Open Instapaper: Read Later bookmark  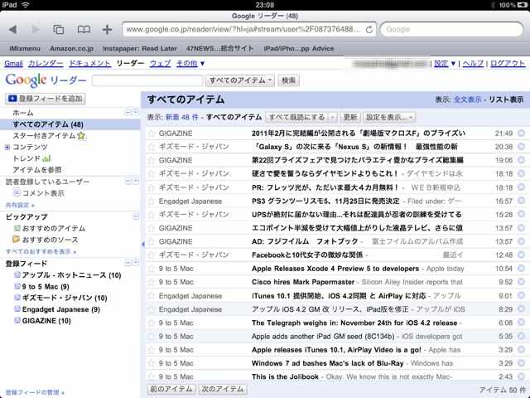point(140,49)
